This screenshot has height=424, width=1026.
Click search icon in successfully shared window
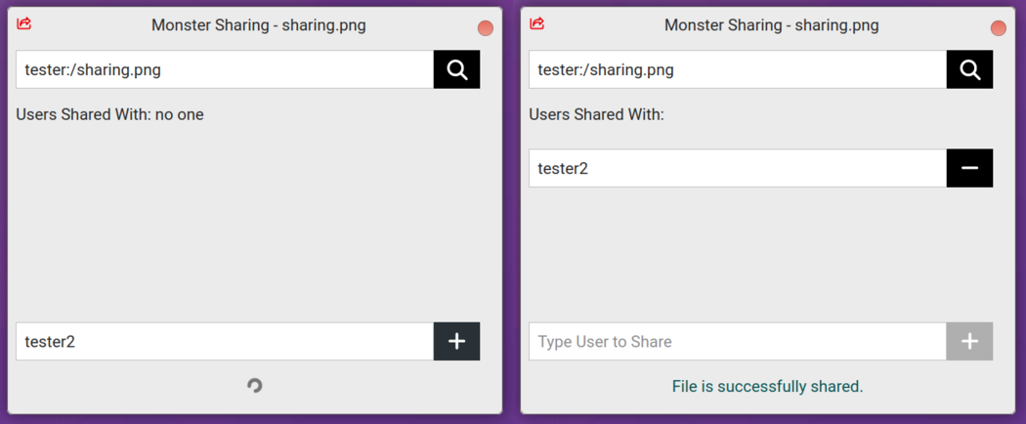[969, 69]
